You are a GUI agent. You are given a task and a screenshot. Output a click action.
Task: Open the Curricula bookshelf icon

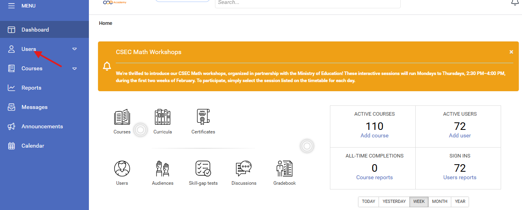tap(162, 117)
